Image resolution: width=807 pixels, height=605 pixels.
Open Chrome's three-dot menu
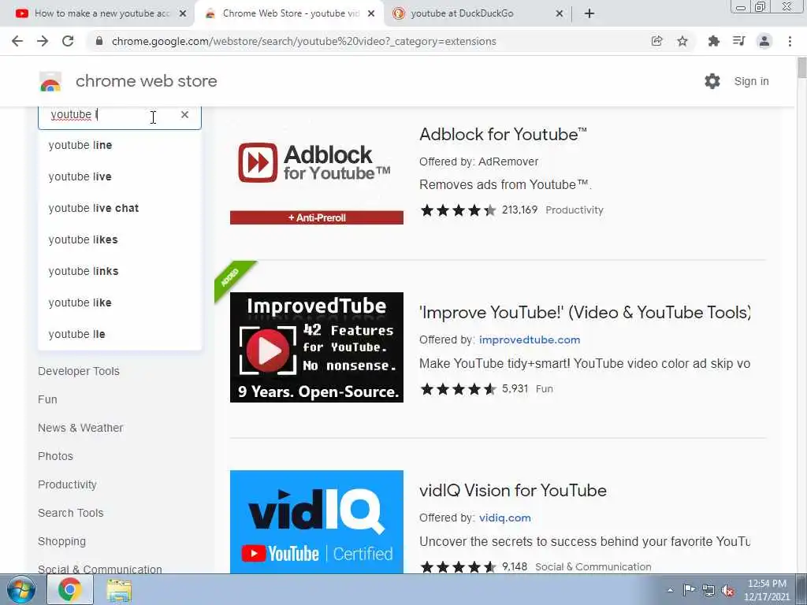(790, 41)
